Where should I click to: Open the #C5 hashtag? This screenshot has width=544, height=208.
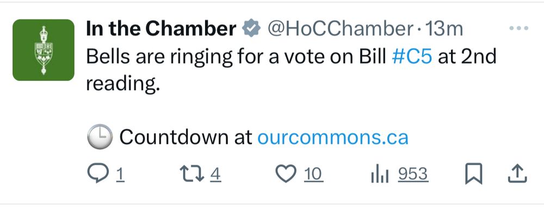pos(412,57)
